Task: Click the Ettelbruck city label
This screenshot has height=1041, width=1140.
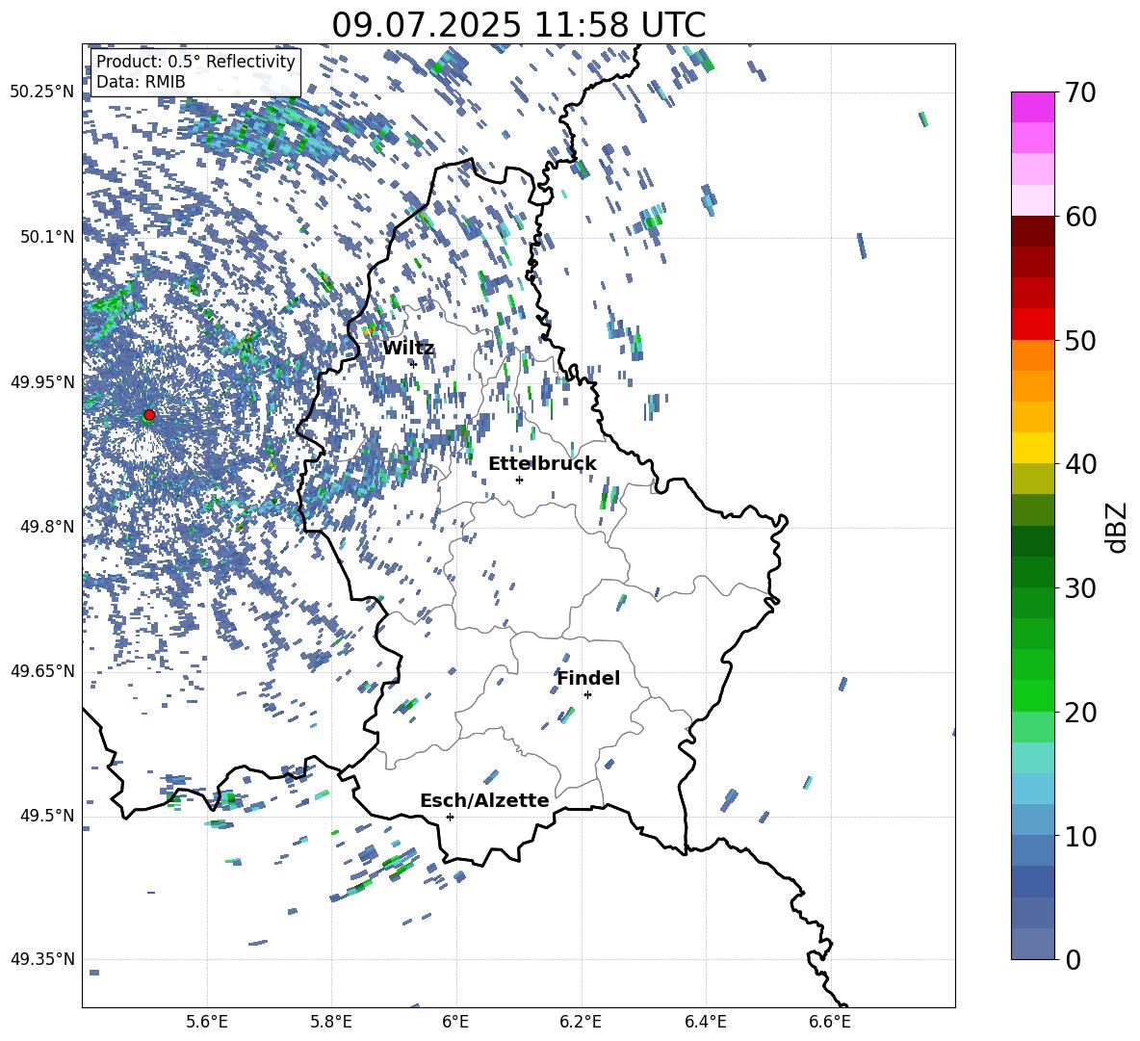Action: 542,464
